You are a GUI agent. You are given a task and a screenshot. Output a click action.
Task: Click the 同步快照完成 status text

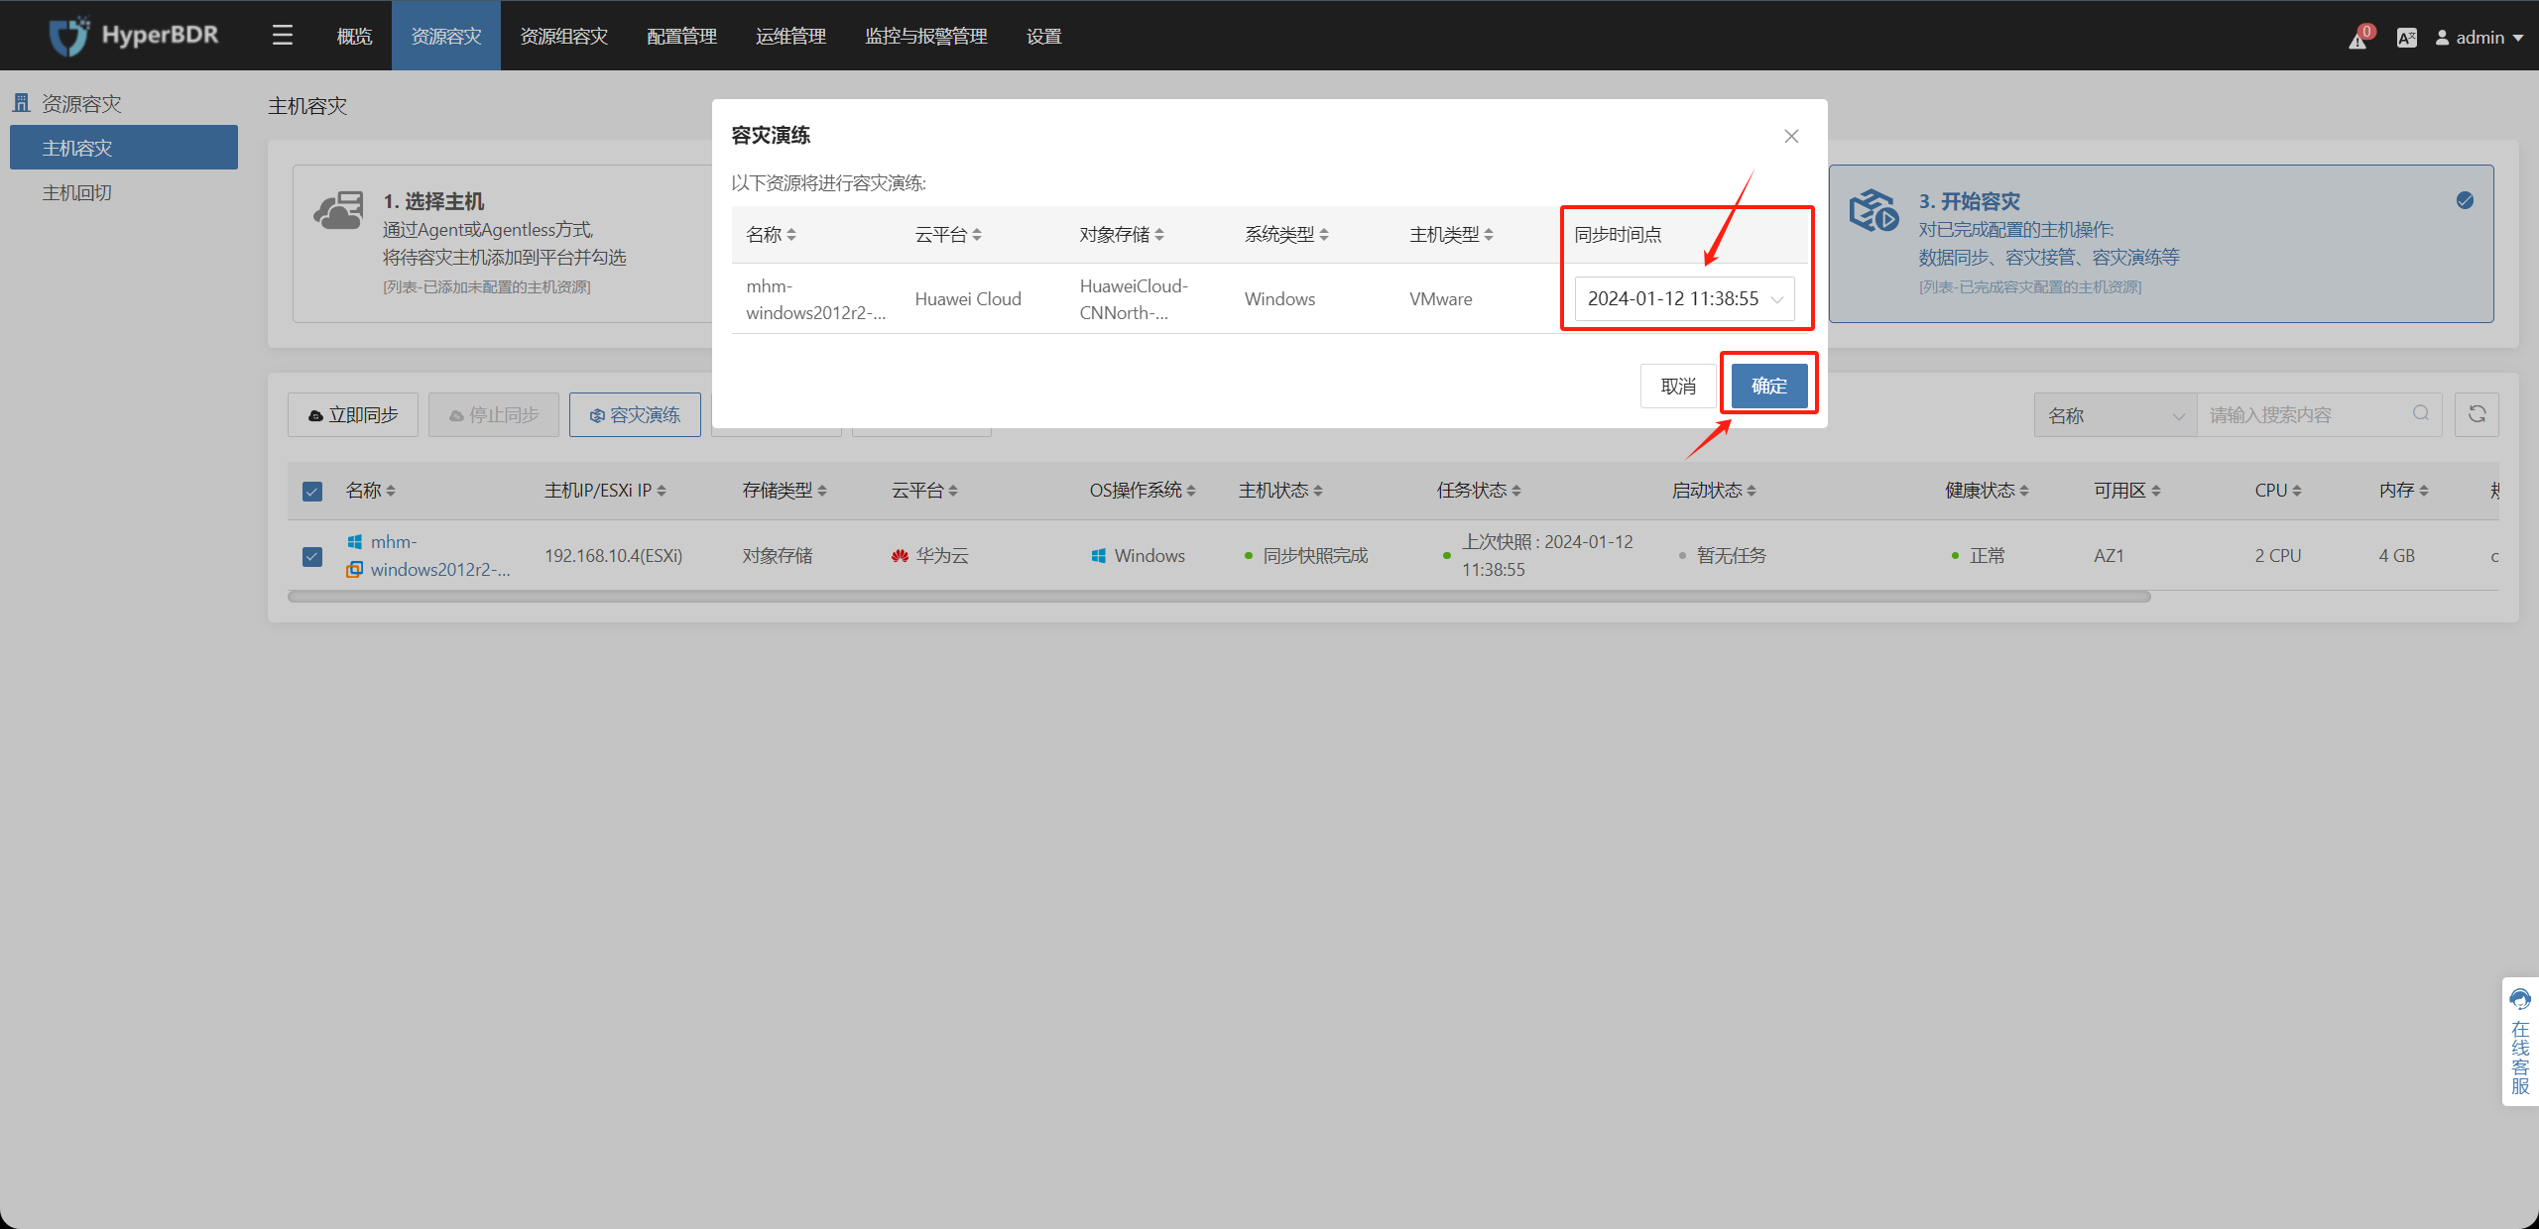coord(1315,556)
